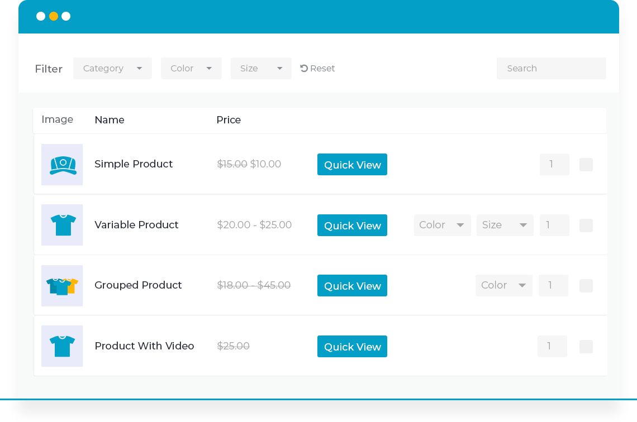The width and height of the screenshot is (637, 422).
Task: Open Color dropdown for Variable Product
Action: click(x=442, y=225)
